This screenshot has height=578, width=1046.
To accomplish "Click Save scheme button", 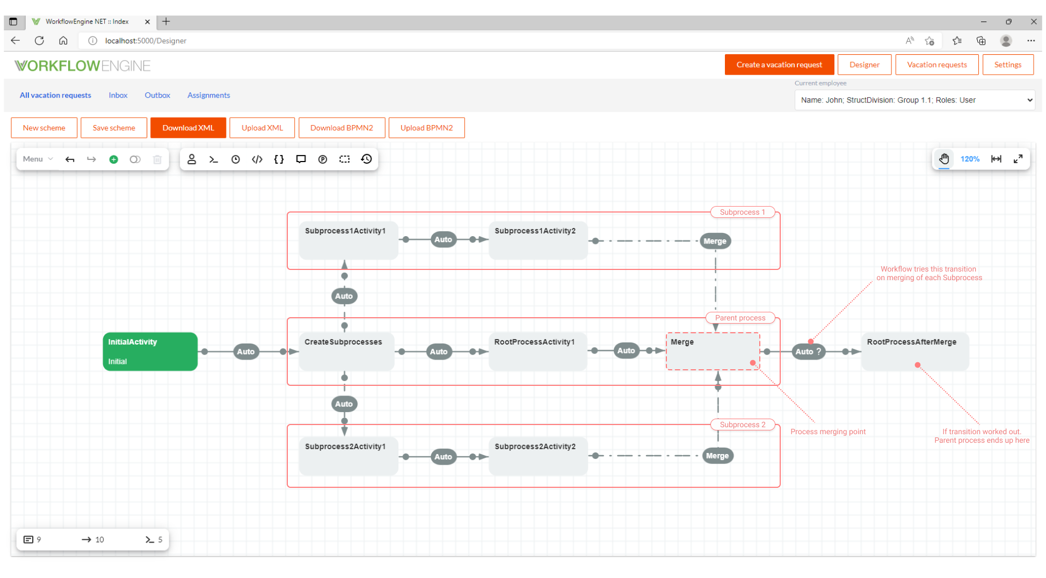I will pyautogui.click(x=114, y=128).
